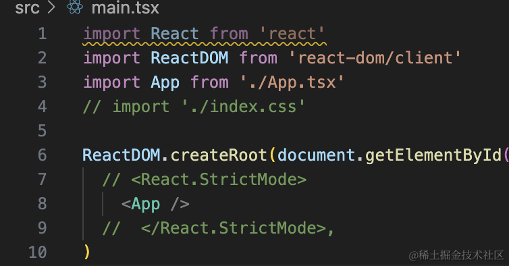The height and width of the screenshot is (266, 509).
Task: Click document identifier on line 6
Action: tap(316, 155)
